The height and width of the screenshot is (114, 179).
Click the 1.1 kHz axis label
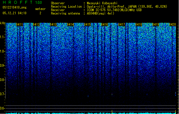2,37
